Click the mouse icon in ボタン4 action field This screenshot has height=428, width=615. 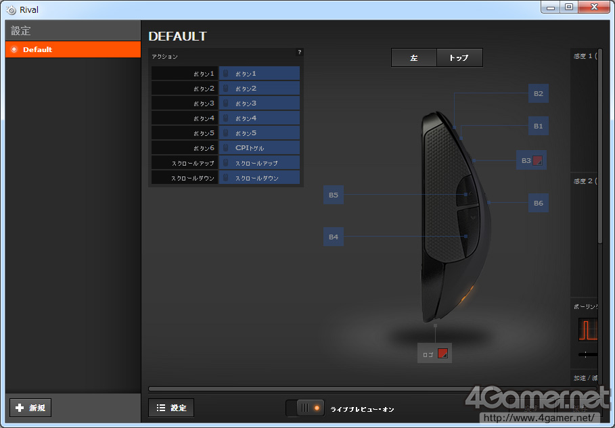225,118
